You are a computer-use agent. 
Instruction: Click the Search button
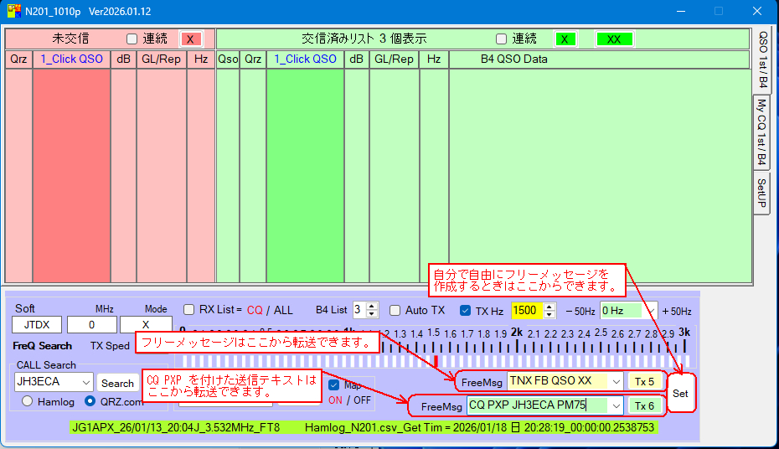(x=117, y=383)
